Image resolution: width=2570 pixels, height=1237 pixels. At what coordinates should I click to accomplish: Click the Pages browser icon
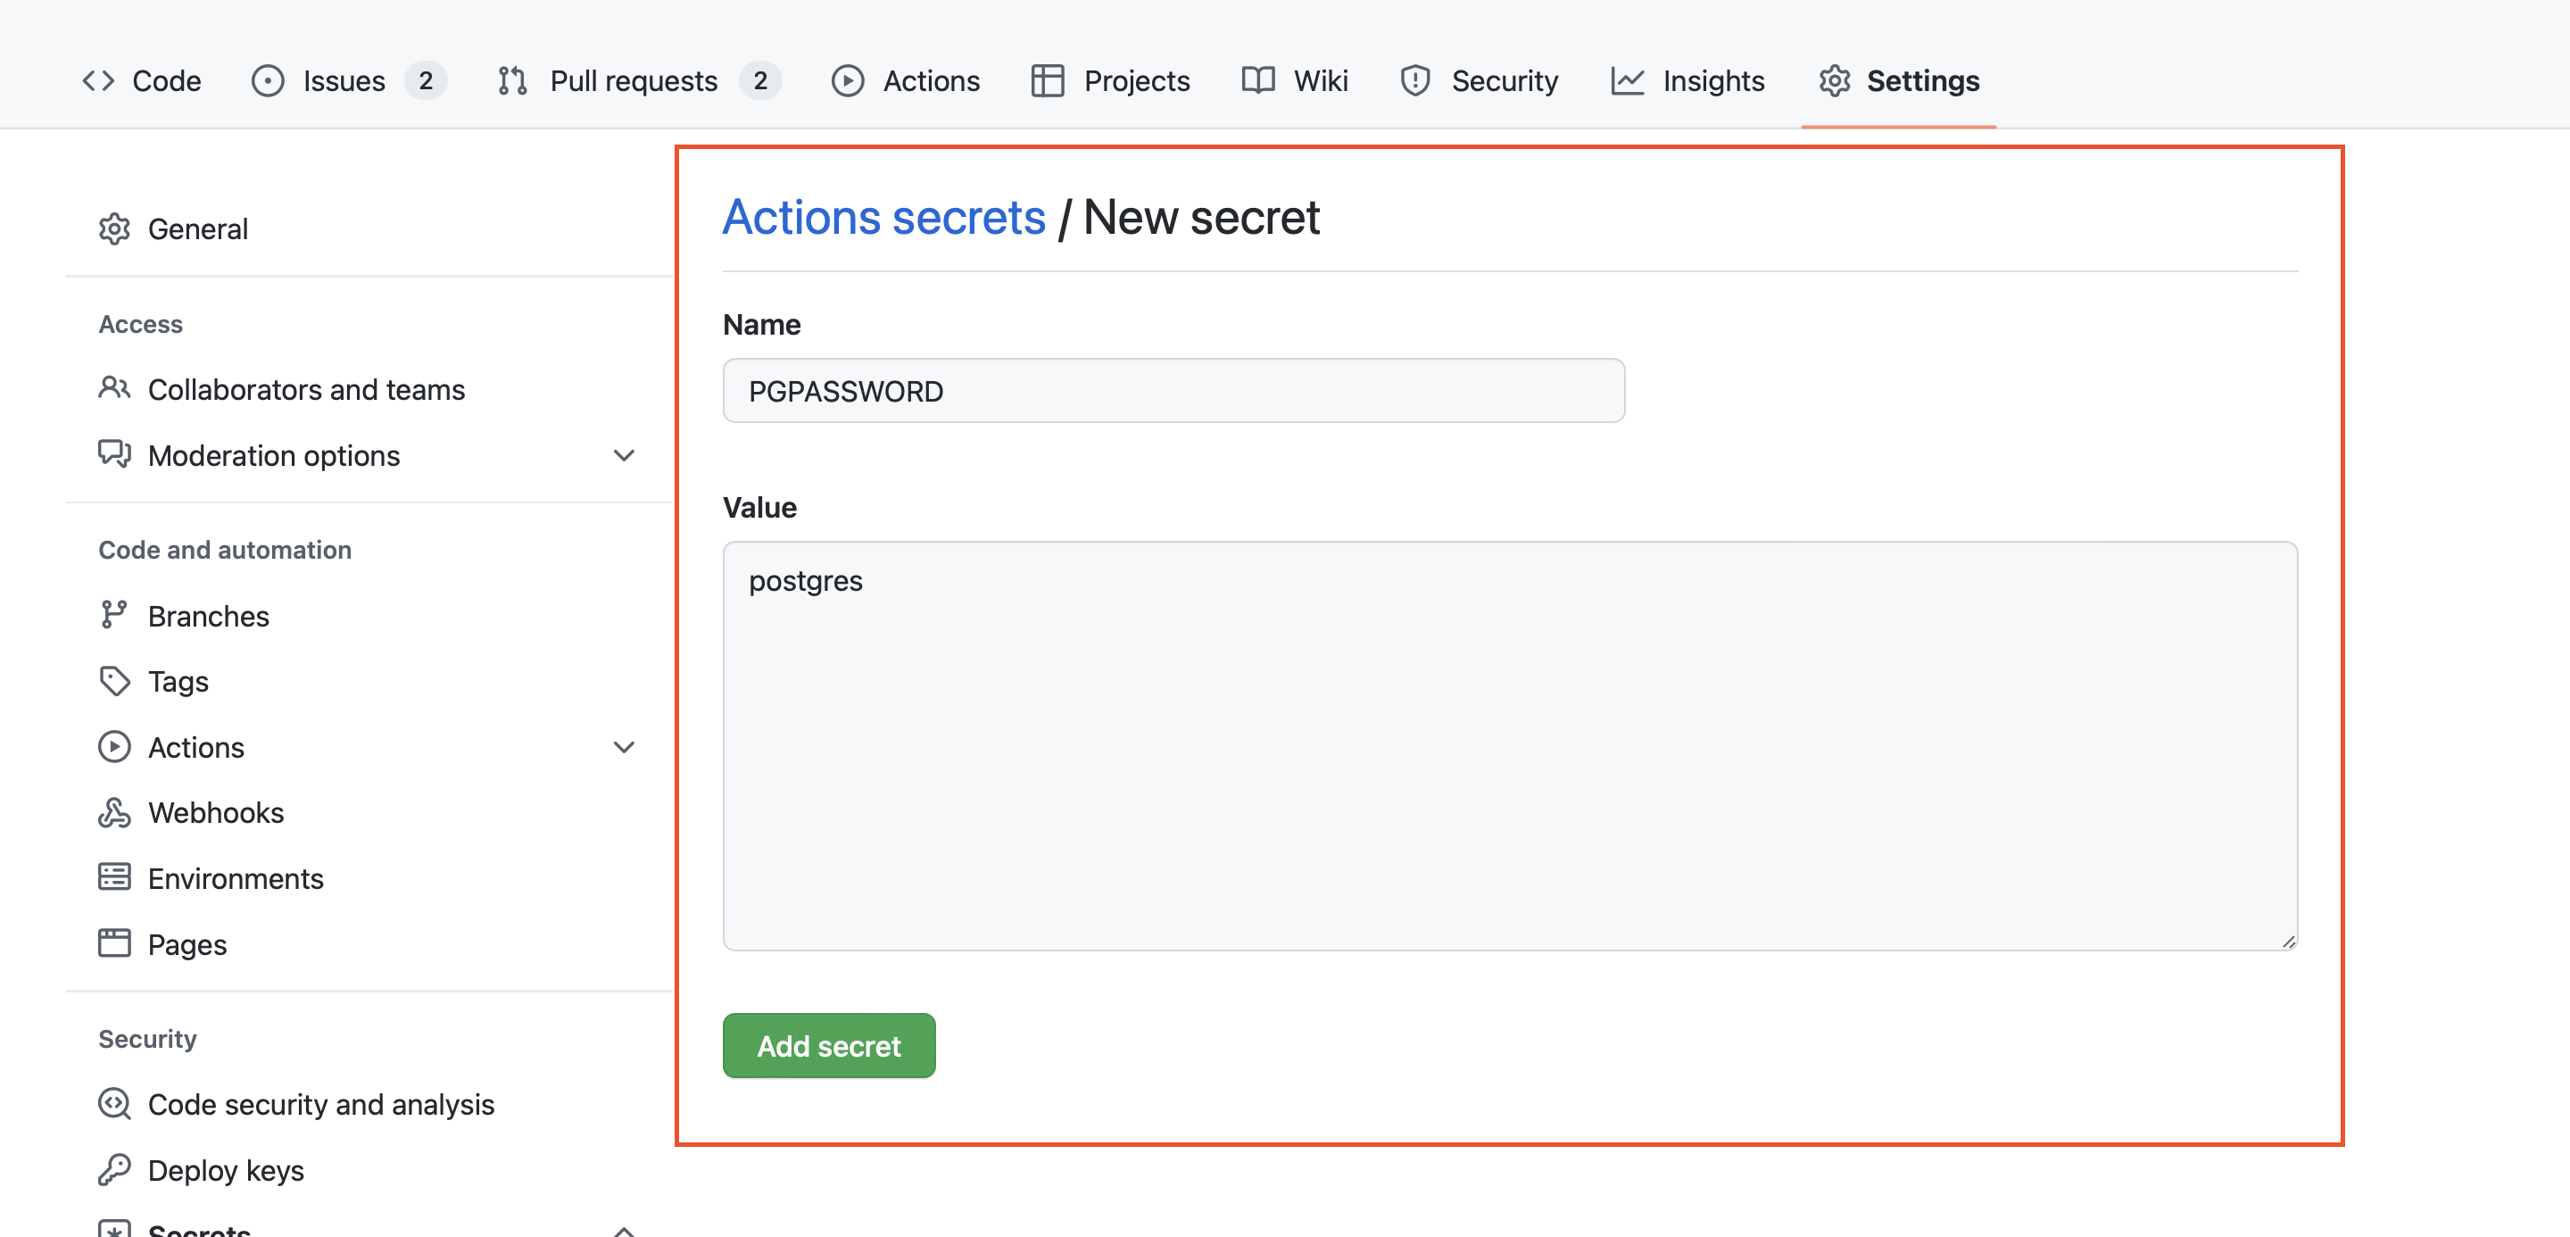click(113, 943)
